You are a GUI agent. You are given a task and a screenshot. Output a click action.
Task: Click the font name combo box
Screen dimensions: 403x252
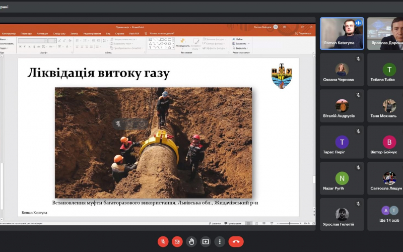pos(33,41)
